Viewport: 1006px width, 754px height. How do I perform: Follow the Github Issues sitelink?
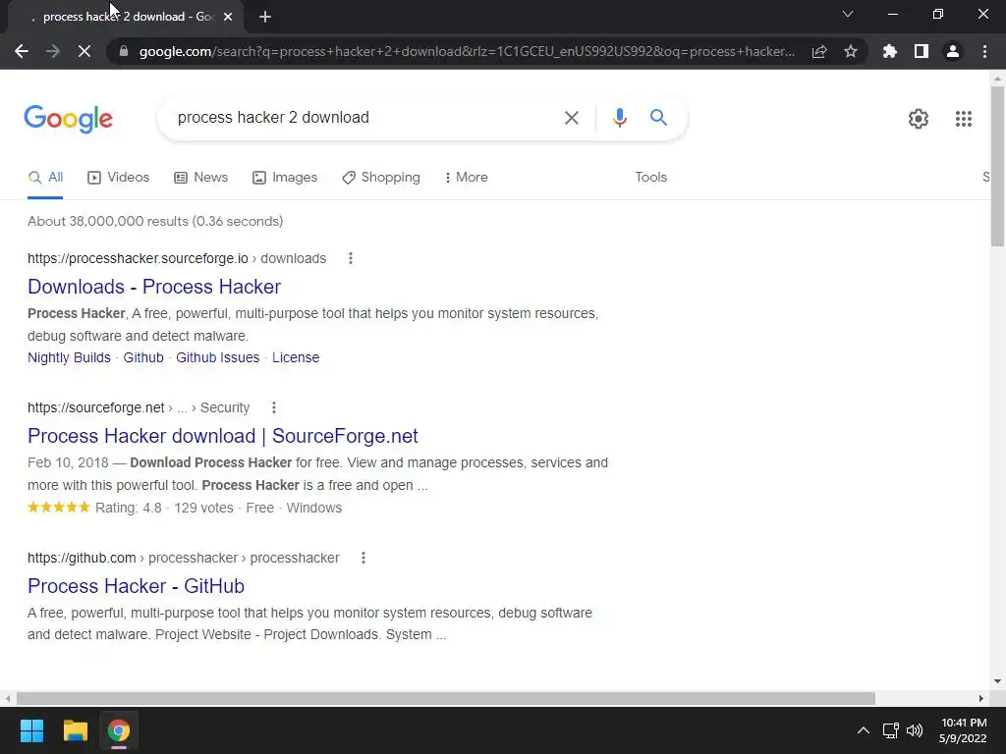(217, 357)
